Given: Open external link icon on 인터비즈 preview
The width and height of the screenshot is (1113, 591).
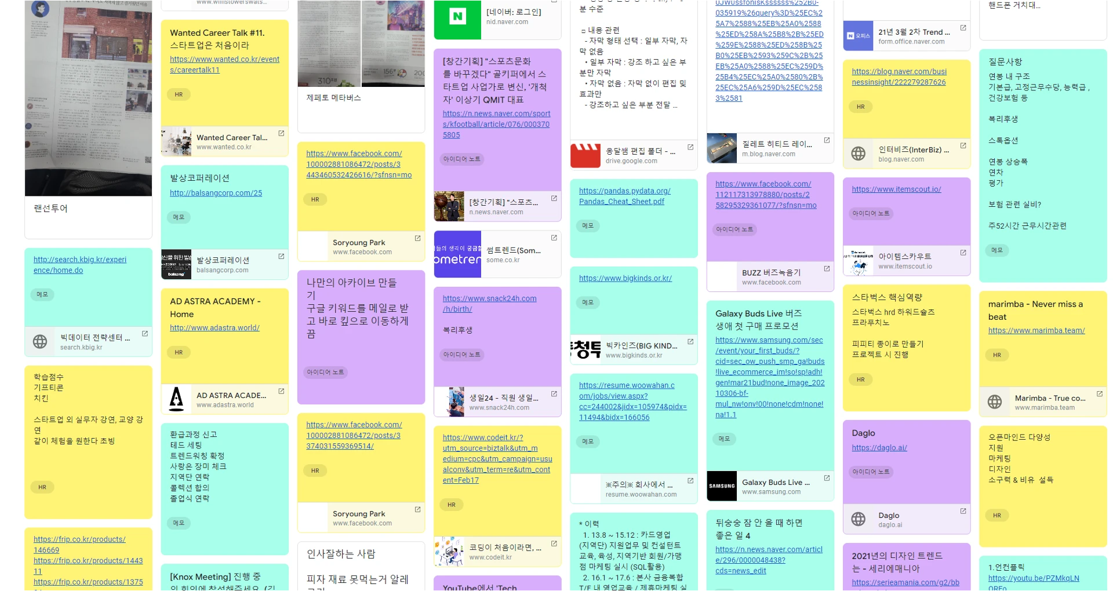Looking at the screenshot, I should coord(963,145).
